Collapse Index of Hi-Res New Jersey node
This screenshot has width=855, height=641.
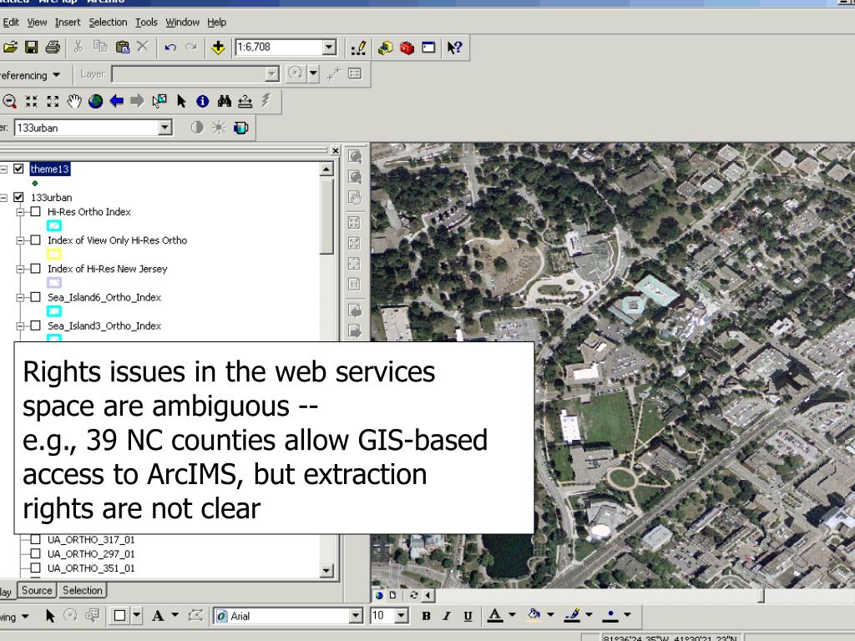click(x=21, y=268)
